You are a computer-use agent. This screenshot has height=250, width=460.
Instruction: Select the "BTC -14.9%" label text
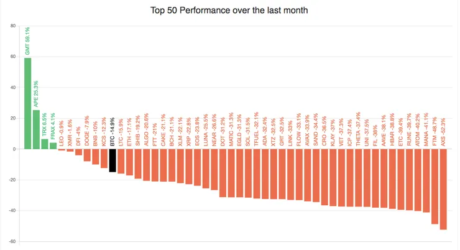tap(113, 132)
